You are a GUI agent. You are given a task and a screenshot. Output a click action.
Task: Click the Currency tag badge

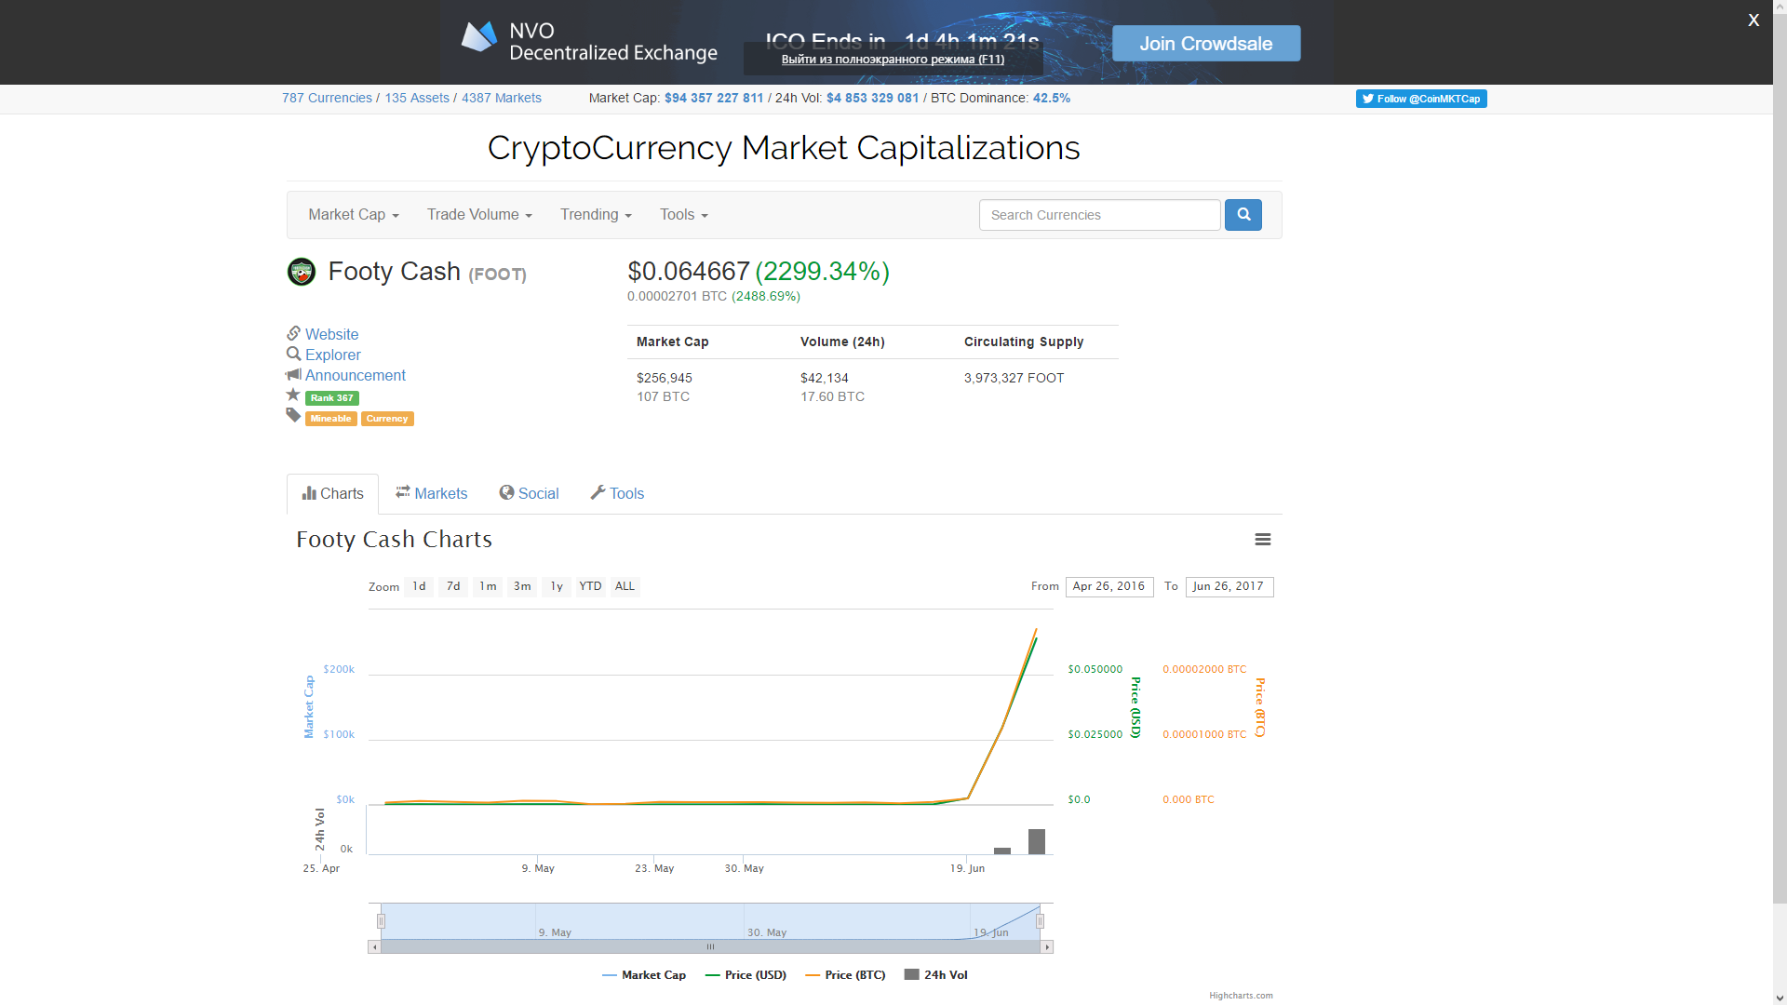click(387, 419)
